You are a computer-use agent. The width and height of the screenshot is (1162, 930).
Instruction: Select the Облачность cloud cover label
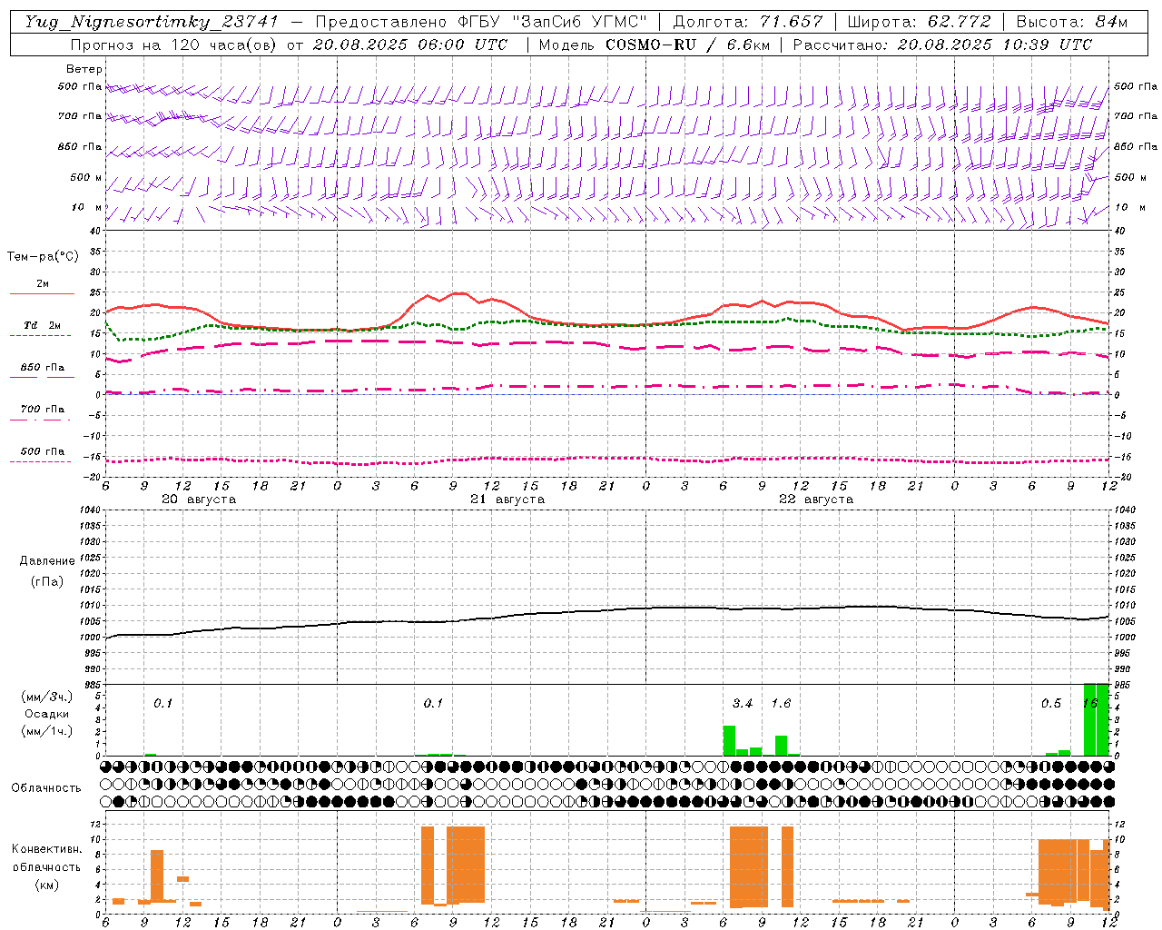pos(46,788)
